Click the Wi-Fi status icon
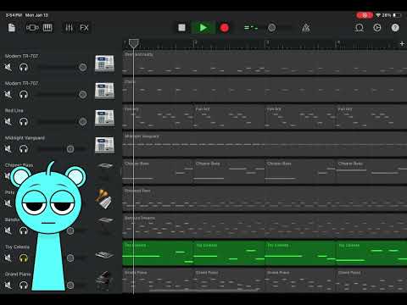407x305 pixels. point(378,15)
